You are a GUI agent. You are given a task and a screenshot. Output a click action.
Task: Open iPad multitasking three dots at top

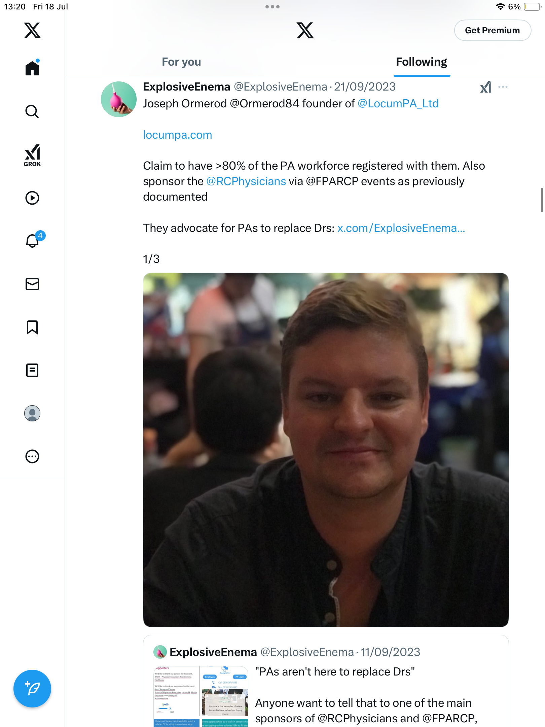point(272,7)
